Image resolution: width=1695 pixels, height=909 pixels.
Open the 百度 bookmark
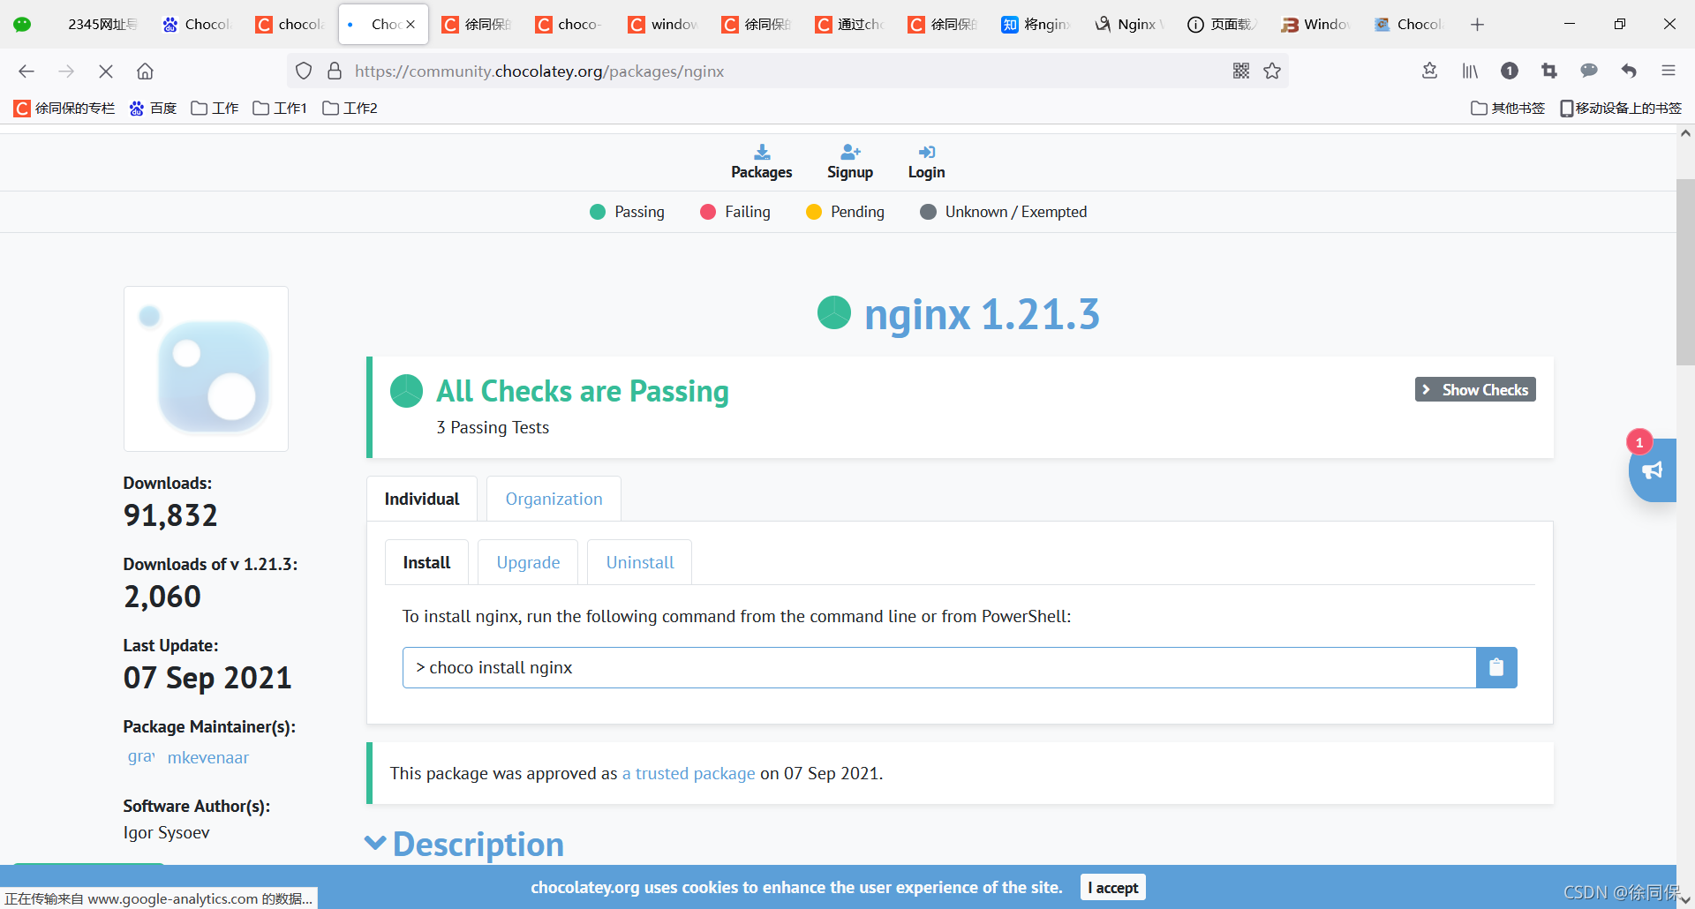(153, 109)
